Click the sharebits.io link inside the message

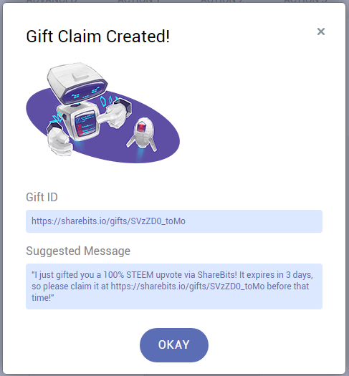tap(188, 286)
